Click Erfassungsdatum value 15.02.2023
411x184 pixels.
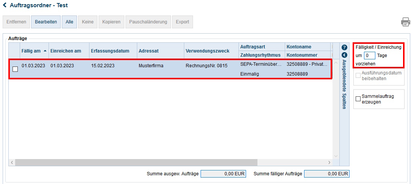click(x=103, y=66)
